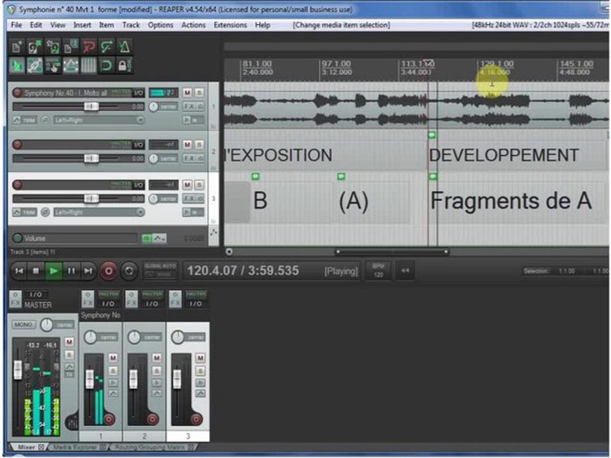Open Global Auto automation override
The width and height of the screenshot is (611, 458).
(x=160, y=270)
